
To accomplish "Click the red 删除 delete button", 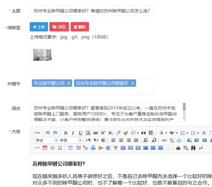I will pyautogui.click(x=80, y=27).
